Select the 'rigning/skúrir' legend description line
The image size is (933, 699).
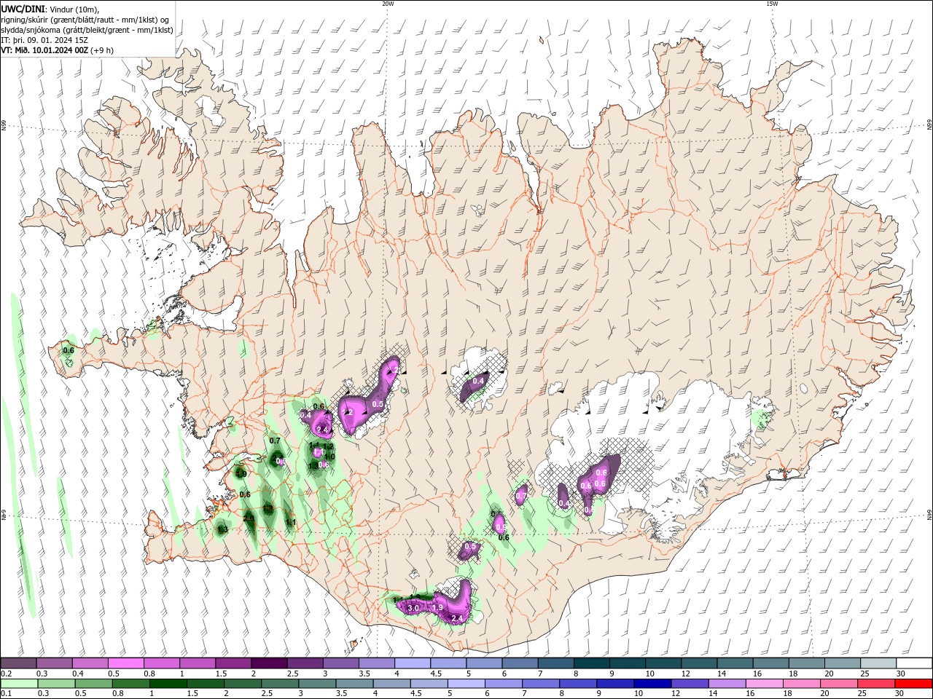click(85, 19)
